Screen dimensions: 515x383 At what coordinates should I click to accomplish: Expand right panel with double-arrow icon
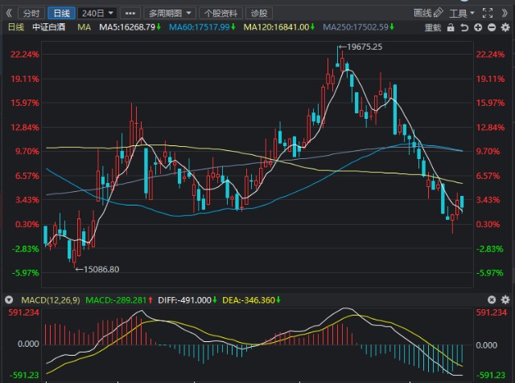coord(505,14)
